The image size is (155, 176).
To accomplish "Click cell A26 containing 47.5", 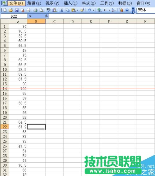I will coord(18,146).
